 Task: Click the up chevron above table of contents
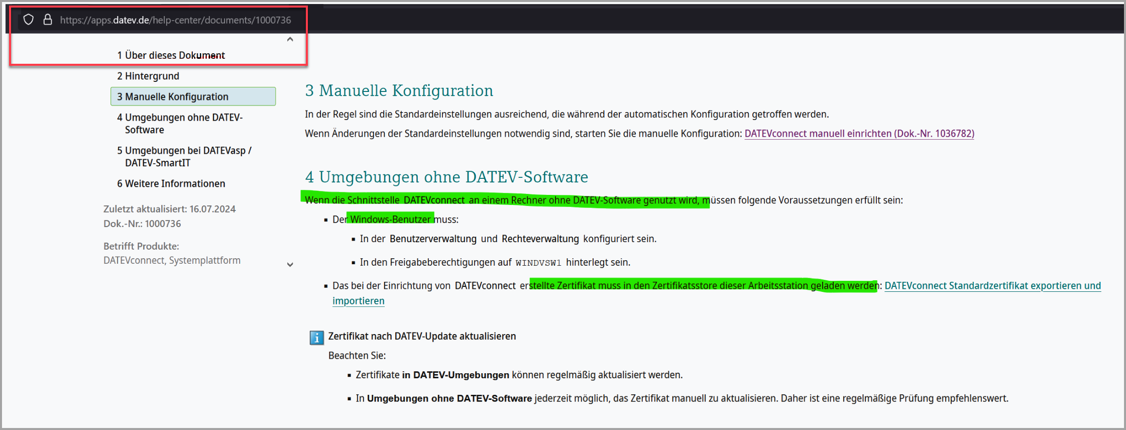[x=290, y=39]
